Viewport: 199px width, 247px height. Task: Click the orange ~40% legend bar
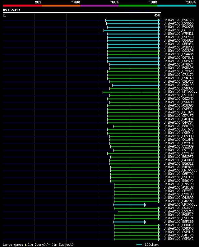click(61, 6)
